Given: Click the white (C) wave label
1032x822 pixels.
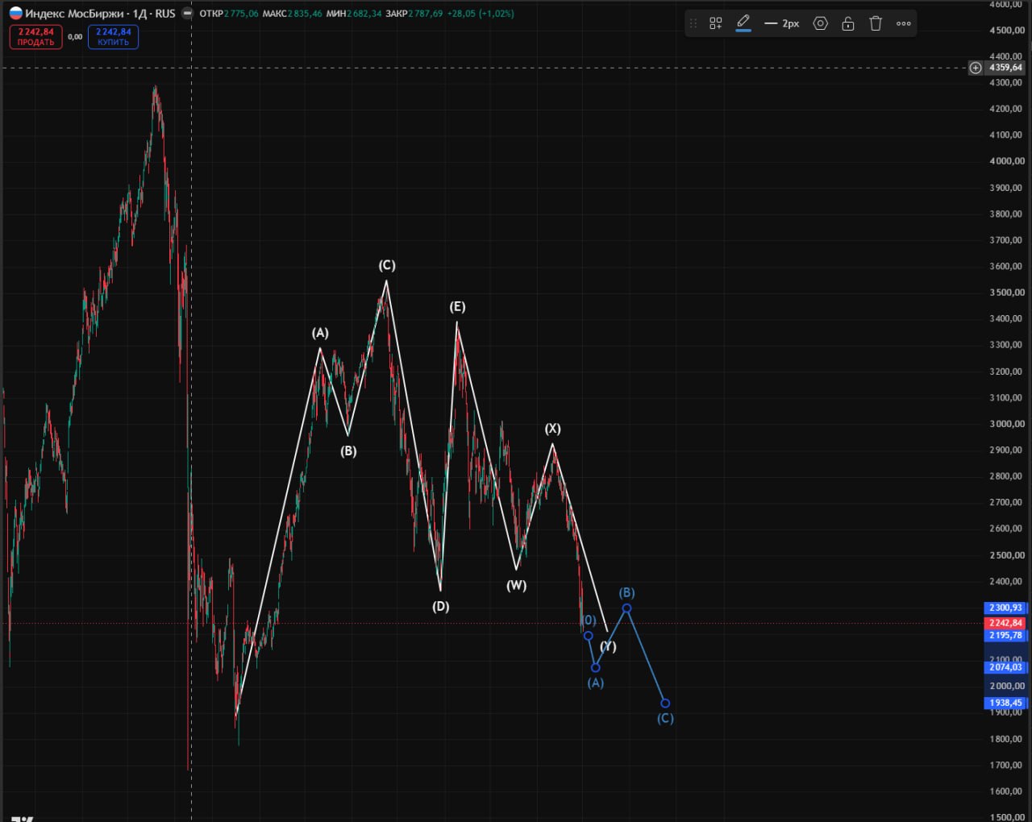Looking at the screenshot, I should pos(387,265).
